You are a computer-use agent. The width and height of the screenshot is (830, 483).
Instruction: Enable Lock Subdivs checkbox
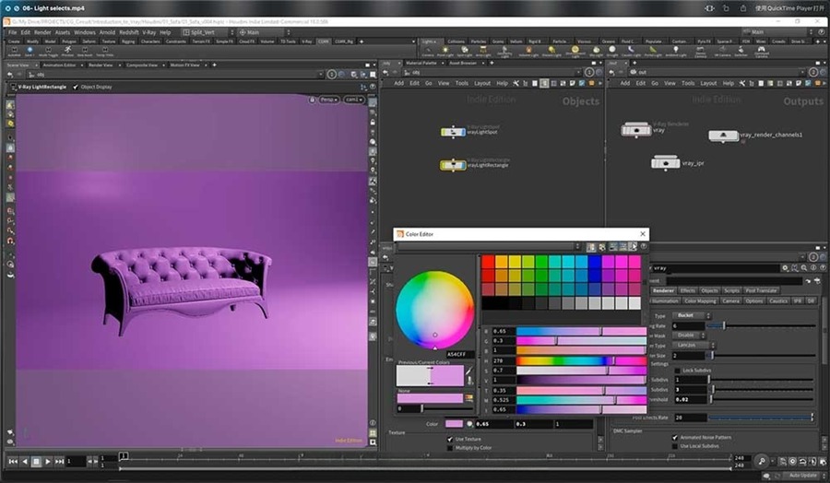pyautogui.click(x=677, y=371)
